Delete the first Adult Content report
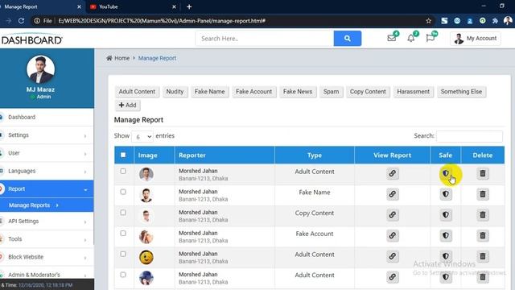Viewport: 515px width, 290px height. [x=483, y=173]
